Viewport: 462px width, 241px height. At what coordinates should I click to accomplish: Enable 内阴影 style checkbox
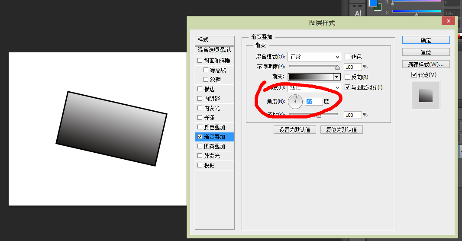[200, 99]
